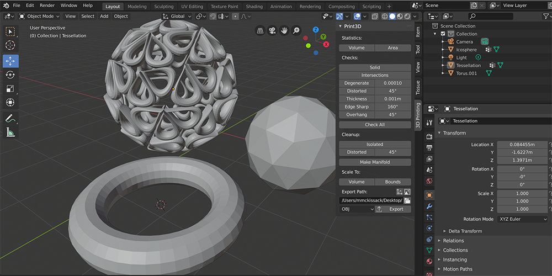Open the Material properties tab icon
This screenshot has height=276, width=552.
tap(429, 261)
